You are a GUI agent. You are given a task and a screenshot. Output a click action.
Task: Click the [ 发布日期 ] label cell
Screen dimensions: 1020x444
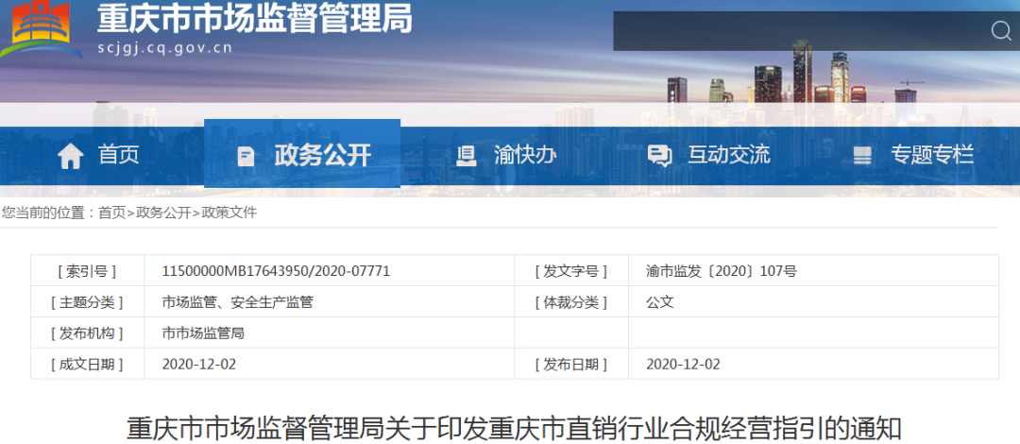click(x=571, y=364)
